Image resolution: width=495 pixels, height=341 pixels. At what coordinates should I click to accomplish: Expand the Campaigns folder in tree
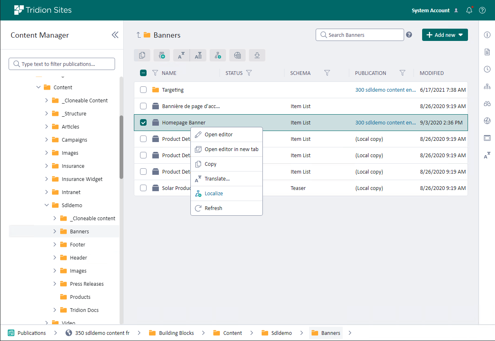pos(47,140)
